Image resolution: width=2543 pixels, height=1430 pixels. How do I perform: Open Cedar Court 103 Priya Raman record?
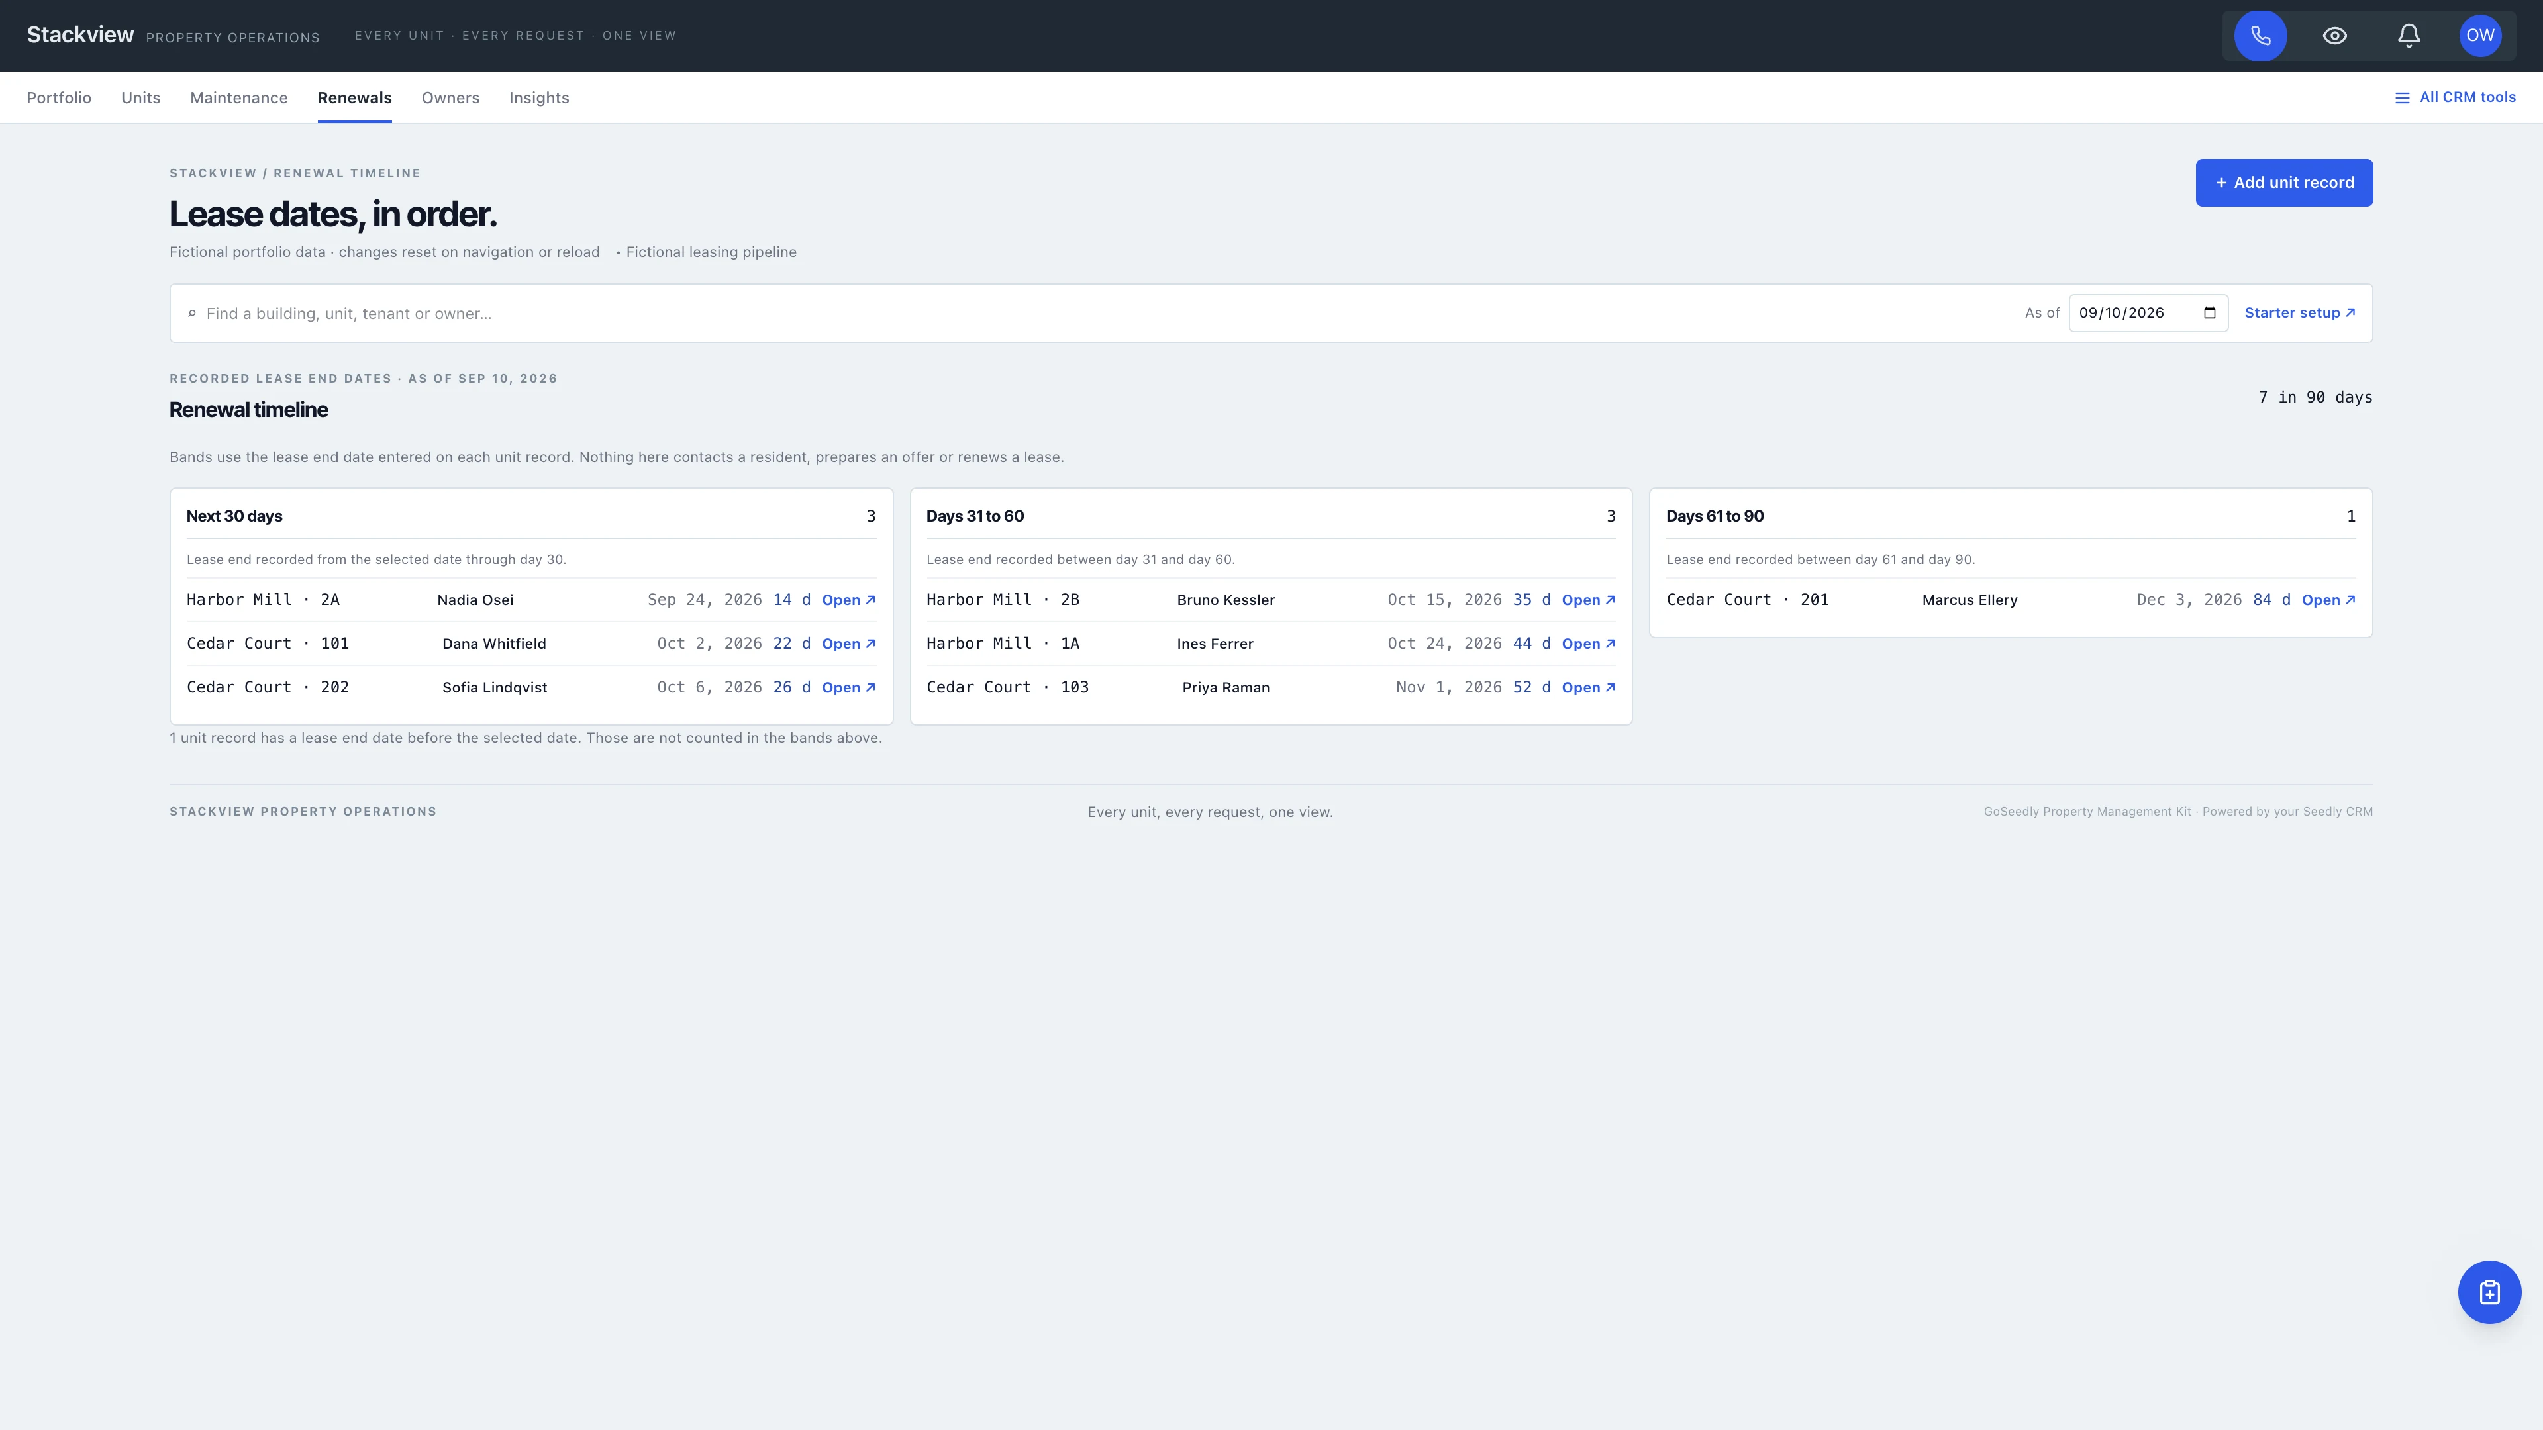(1589, 688)
